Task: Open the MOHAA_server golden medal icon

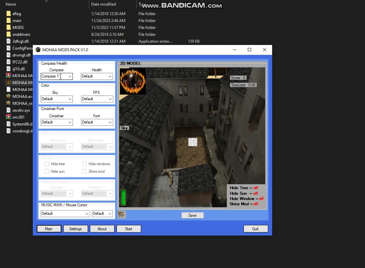Action: coord(9,103)
